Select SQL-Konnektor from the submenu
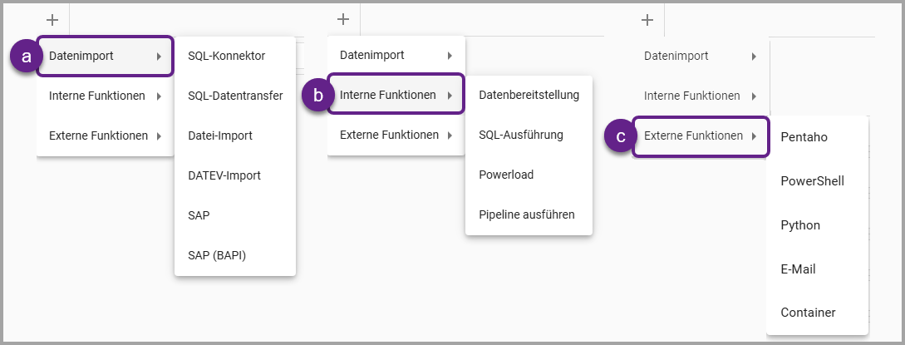Image resolution: width=905 pixels, height=345 pixels. pos(226,57)
